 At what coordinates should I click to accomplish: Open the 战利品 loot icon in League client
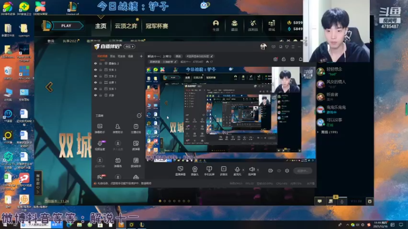(252, 26)
